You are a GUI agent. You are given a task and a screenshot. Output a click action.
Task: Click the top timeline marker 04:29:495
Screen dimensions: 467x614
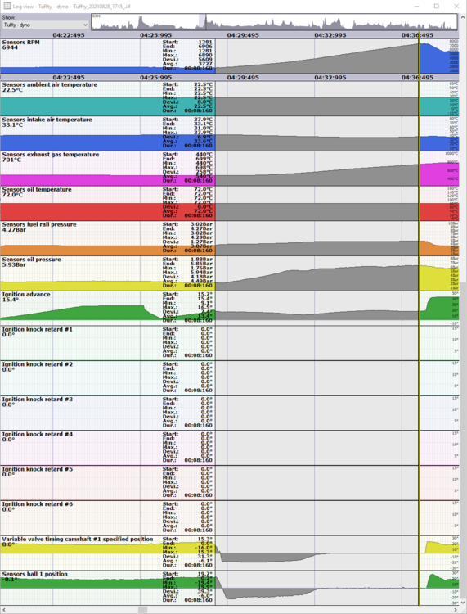(243, 35)
